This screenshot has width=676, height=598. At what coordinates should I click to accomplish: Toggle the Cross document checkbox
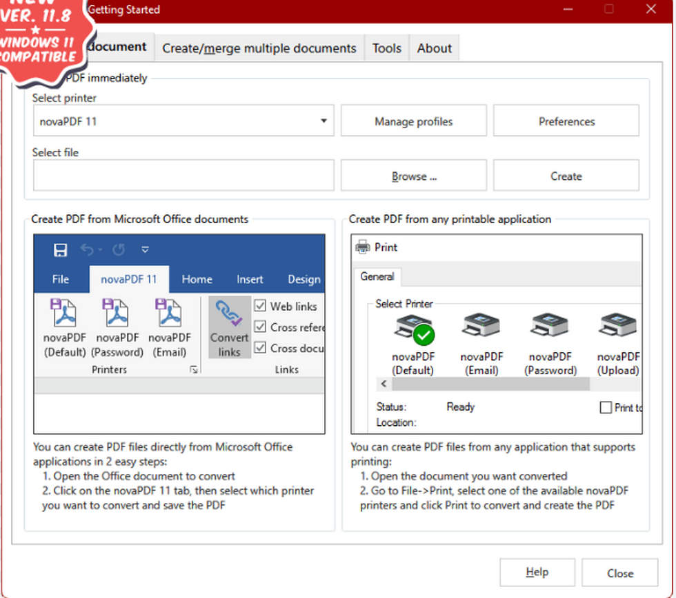(260, 347)
